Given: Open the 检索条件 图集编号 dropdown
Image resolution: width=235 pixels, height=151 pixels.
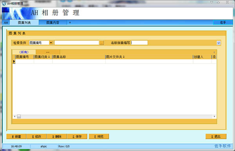Looking at the screenshot, I should tap(51, 43).
